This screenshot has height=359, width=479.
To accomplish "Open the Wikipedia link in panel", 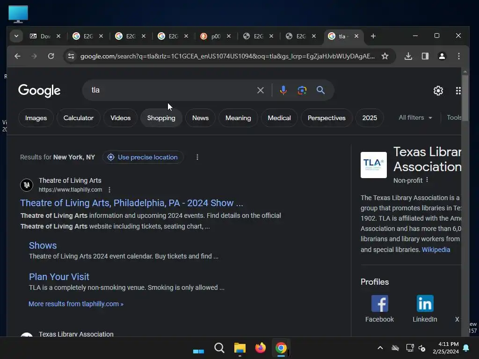I will 436,250.
